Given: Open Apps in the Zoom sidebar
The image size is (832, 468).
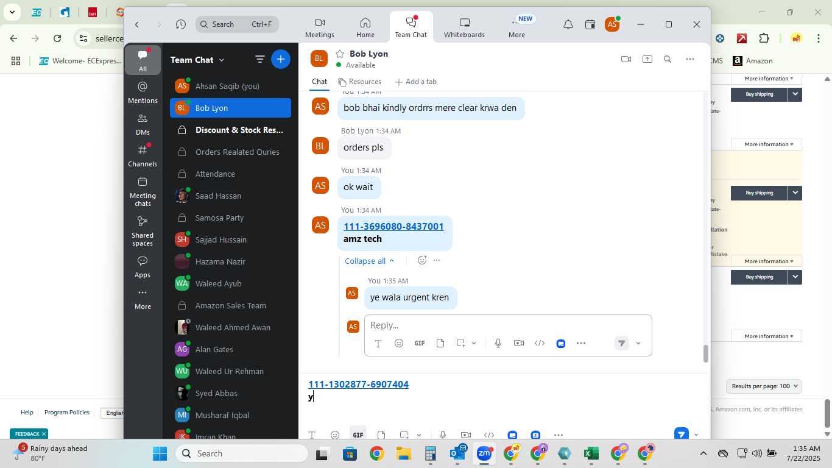Looking at the screenshot, I should (143, 267).
